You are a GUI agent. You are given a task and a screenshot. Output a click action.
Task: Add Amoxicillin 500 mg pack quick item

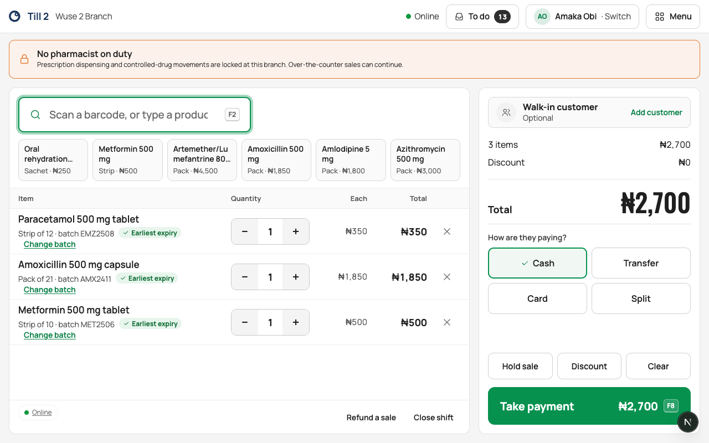point(276,160)
